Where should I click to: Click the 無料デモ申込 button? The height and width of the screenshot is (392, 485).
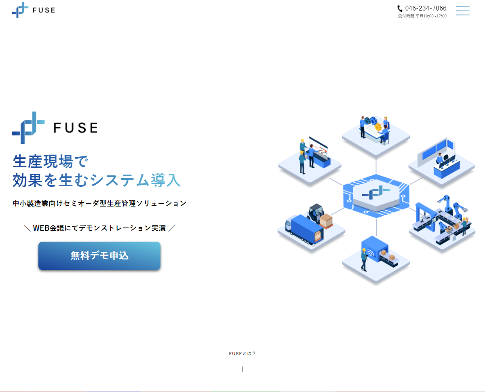(x=99, y=255)
